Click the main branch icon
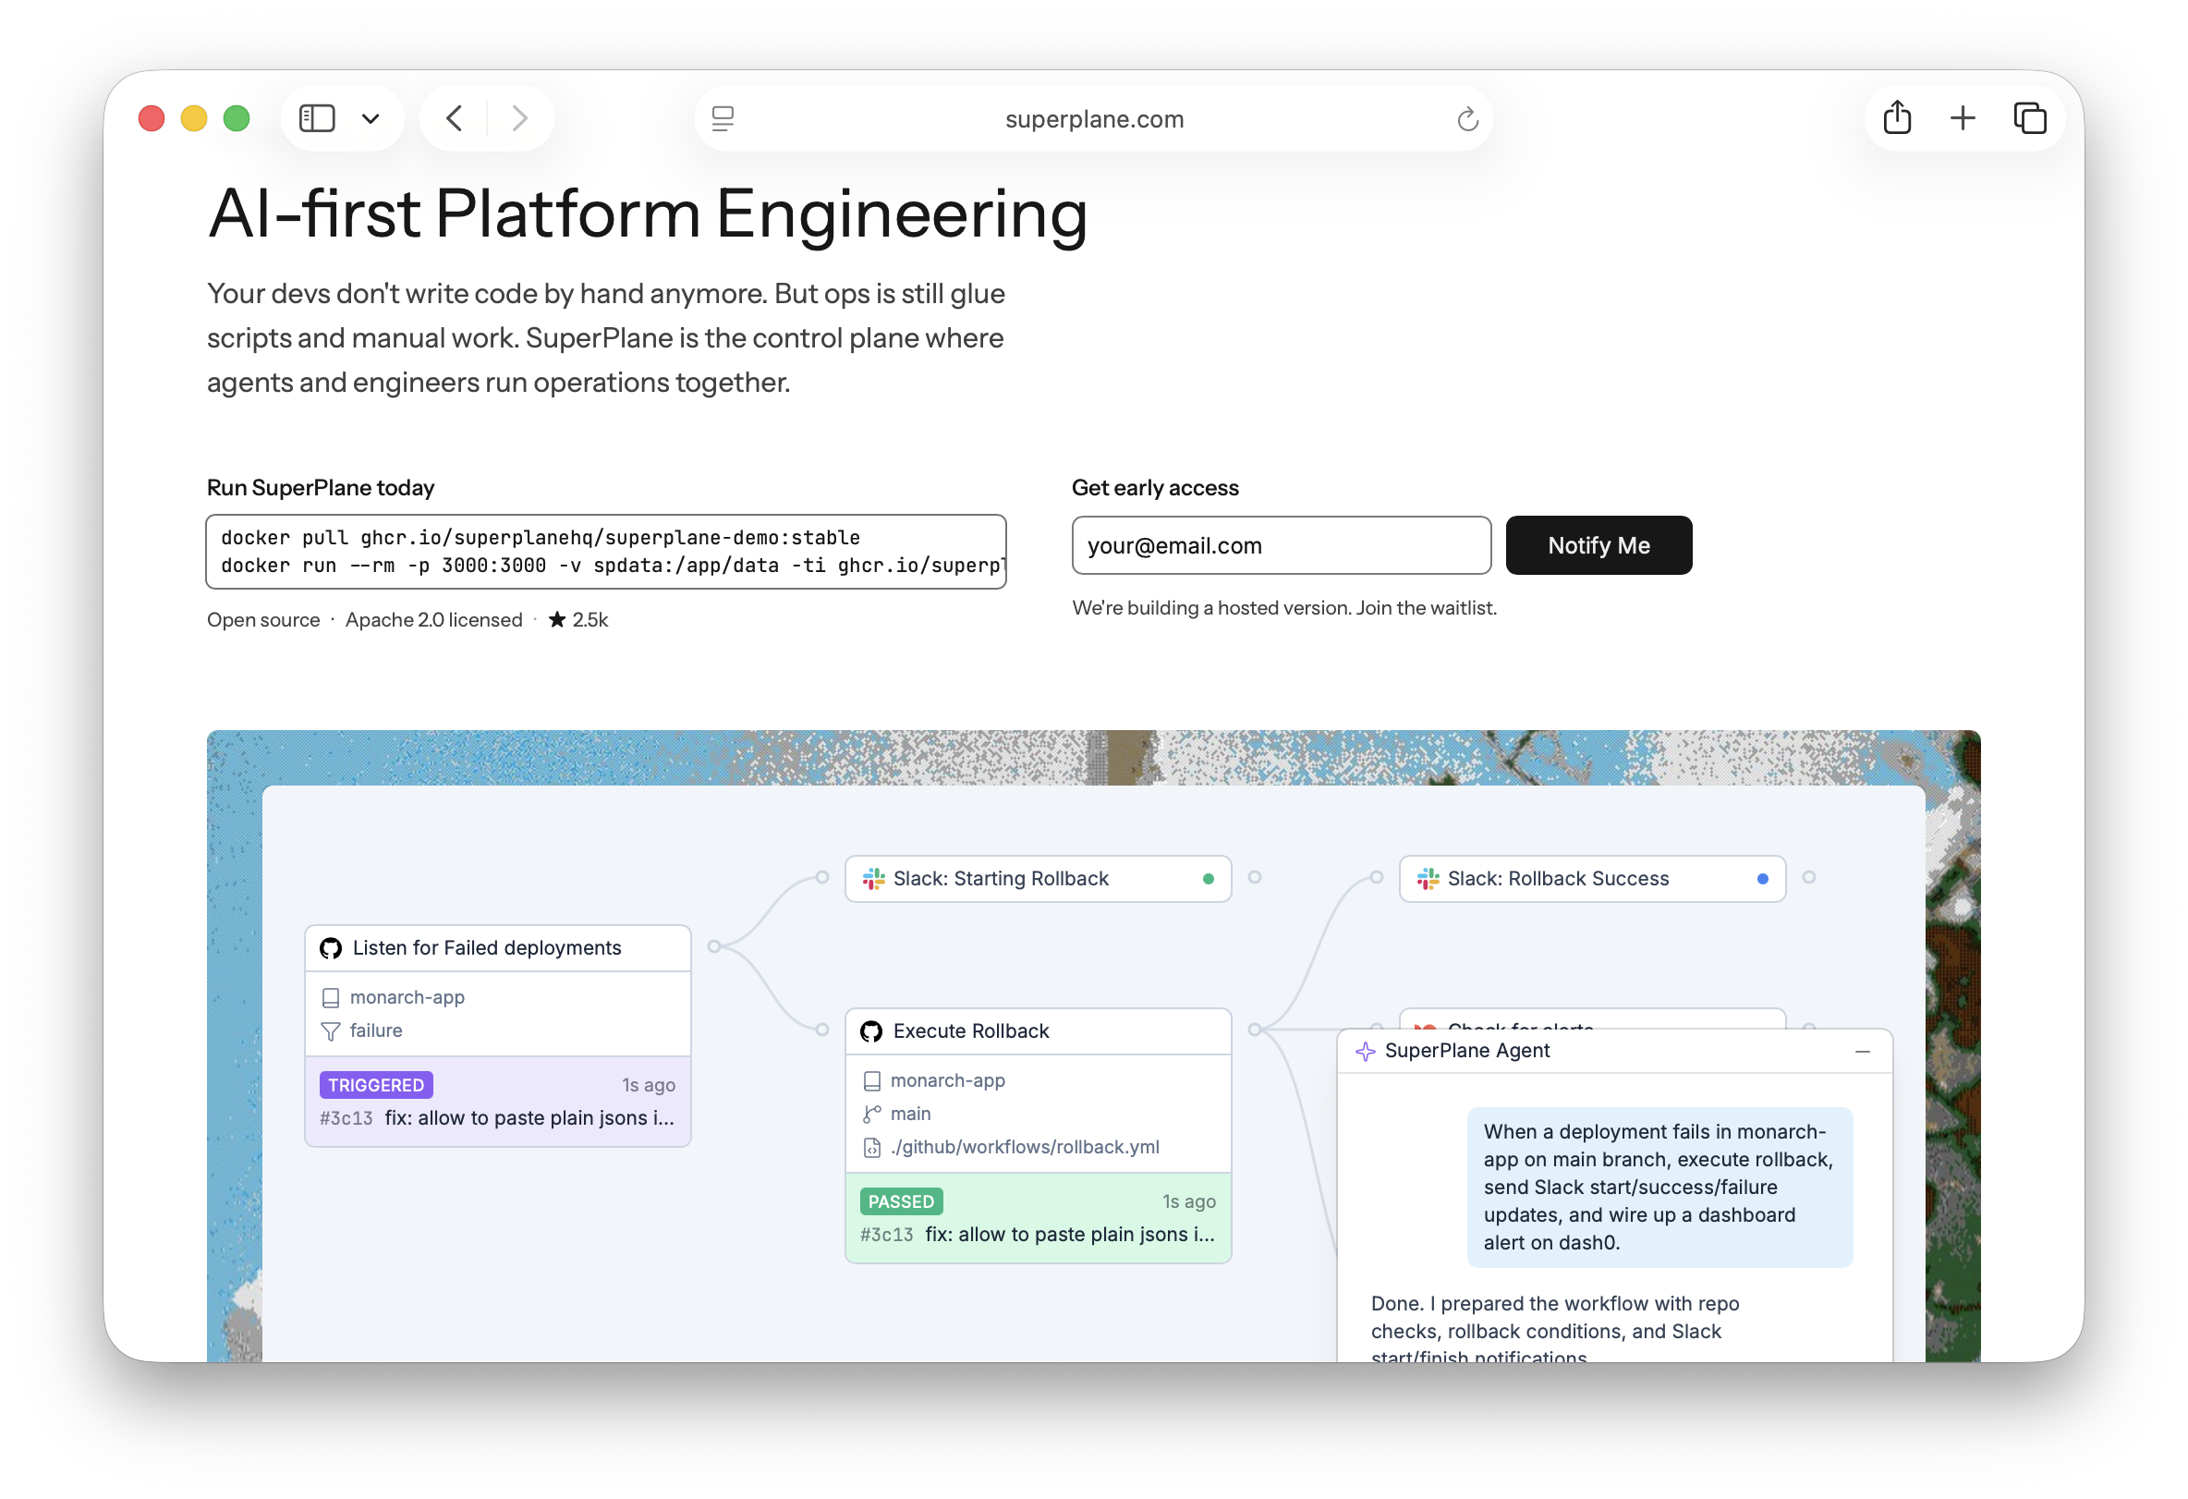The width and height of the screenshot is (2188, 1499). click(872, 1114)
